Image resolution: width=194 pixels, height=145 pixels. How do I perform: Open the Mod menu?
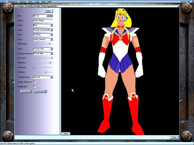pos(43,2)
